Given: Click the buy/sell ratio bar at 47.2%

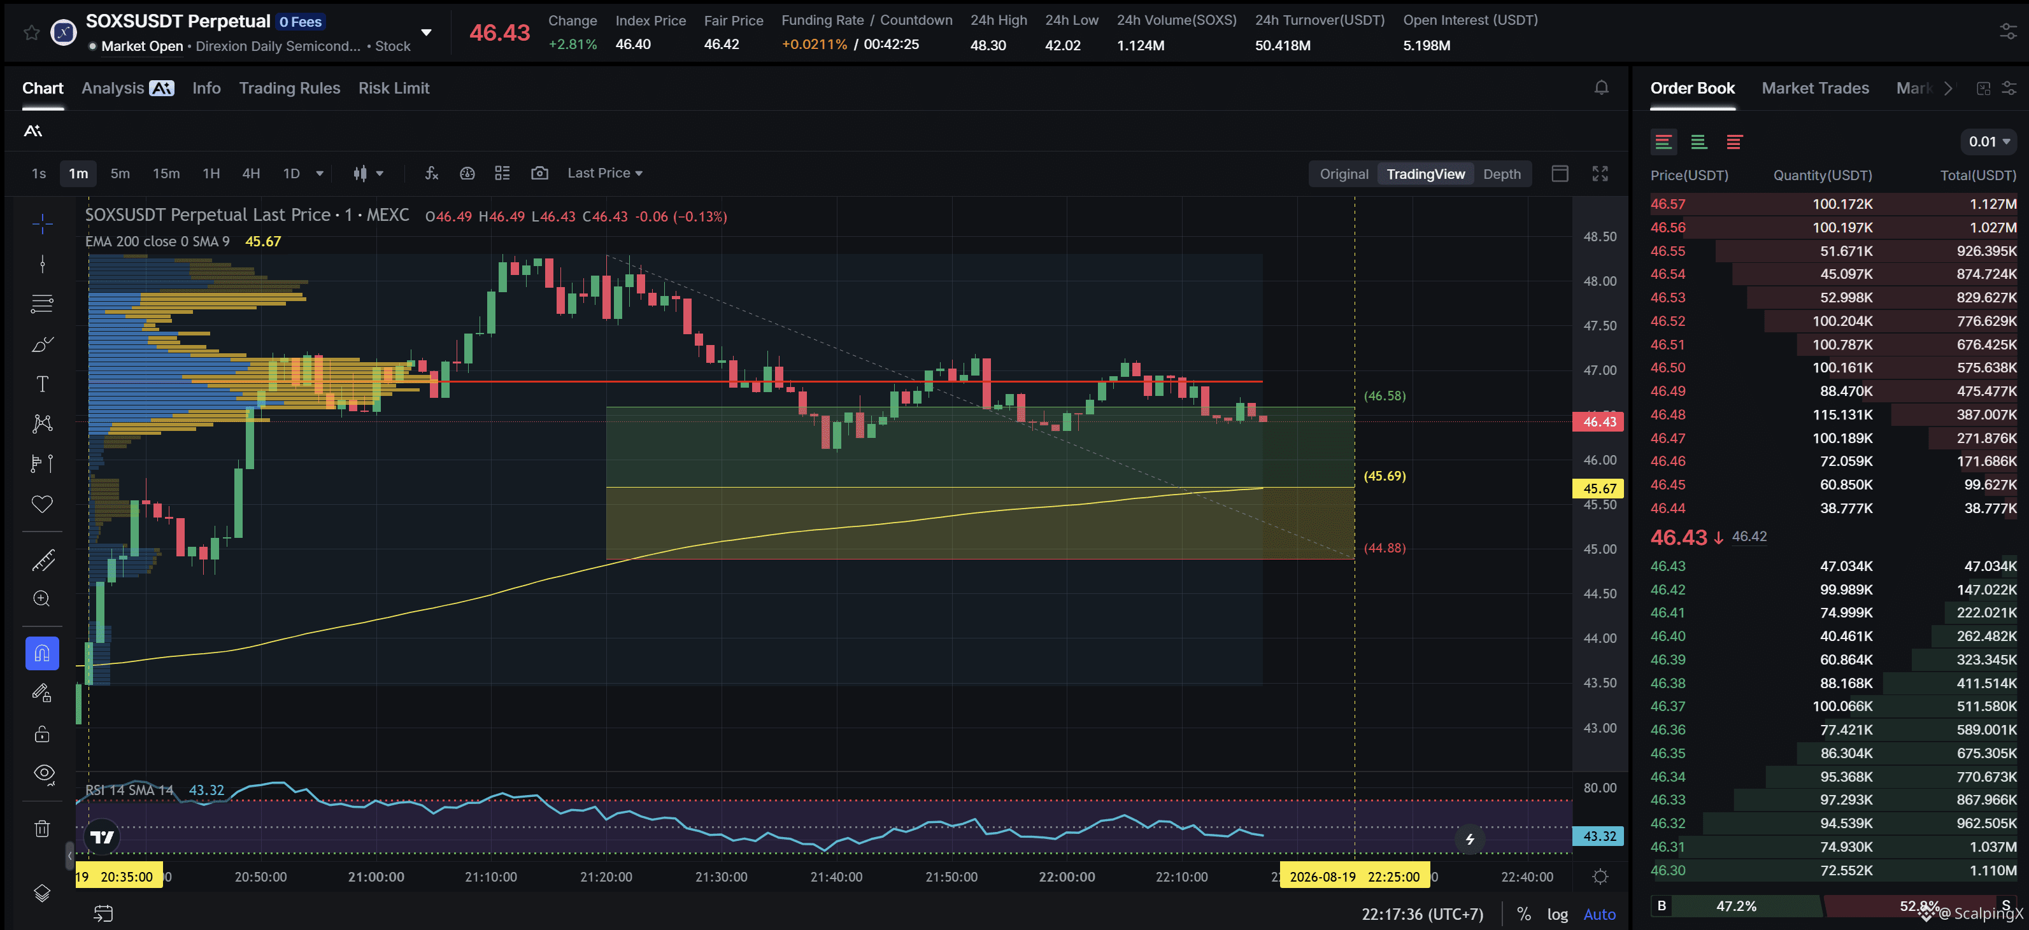Looking at the screenshot, I should pyautogui.click(x=1737, y=906).
